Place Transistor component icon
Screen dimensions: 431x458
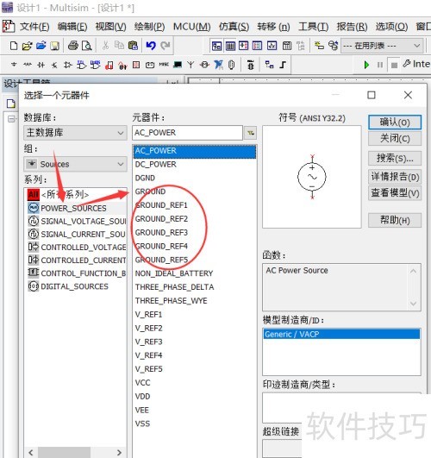point(54,65)
